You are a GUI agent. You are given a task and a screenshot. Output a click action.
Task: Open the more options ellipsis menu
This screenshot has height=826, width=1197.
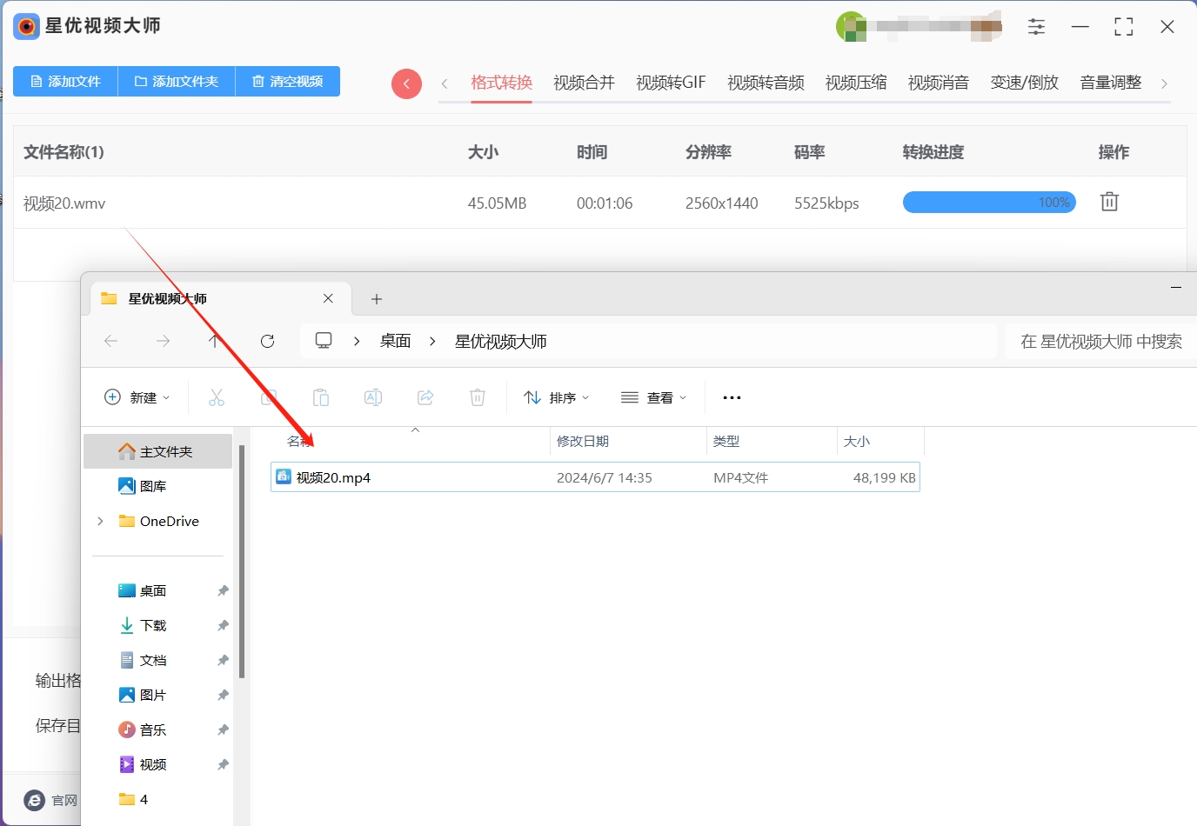point(732,397)
